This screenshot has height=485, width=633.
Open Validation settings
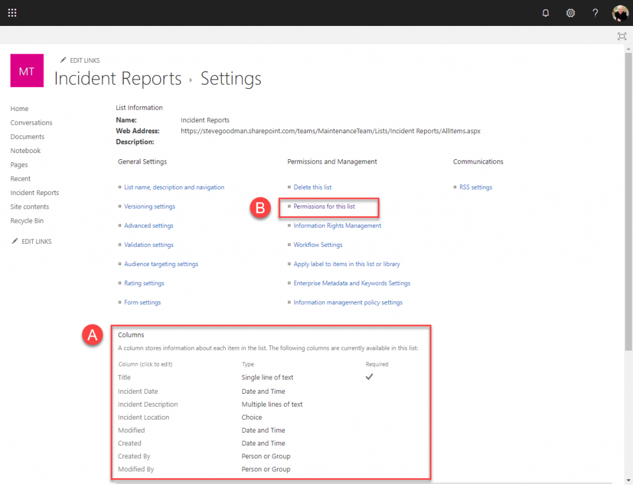148,244
